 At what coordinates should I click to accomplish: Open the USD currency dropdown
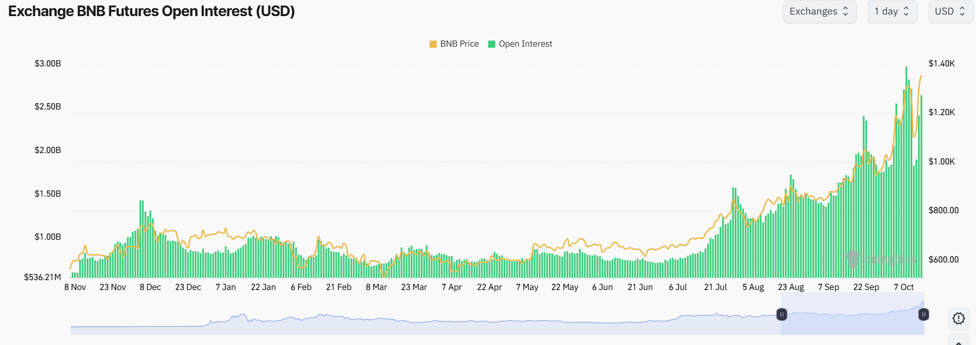pos(950,11)
